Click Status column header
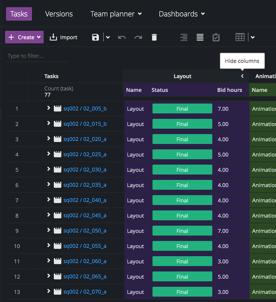Image resolution: width=276 pixels, height=302 pixels. click(x=159, y=90)
